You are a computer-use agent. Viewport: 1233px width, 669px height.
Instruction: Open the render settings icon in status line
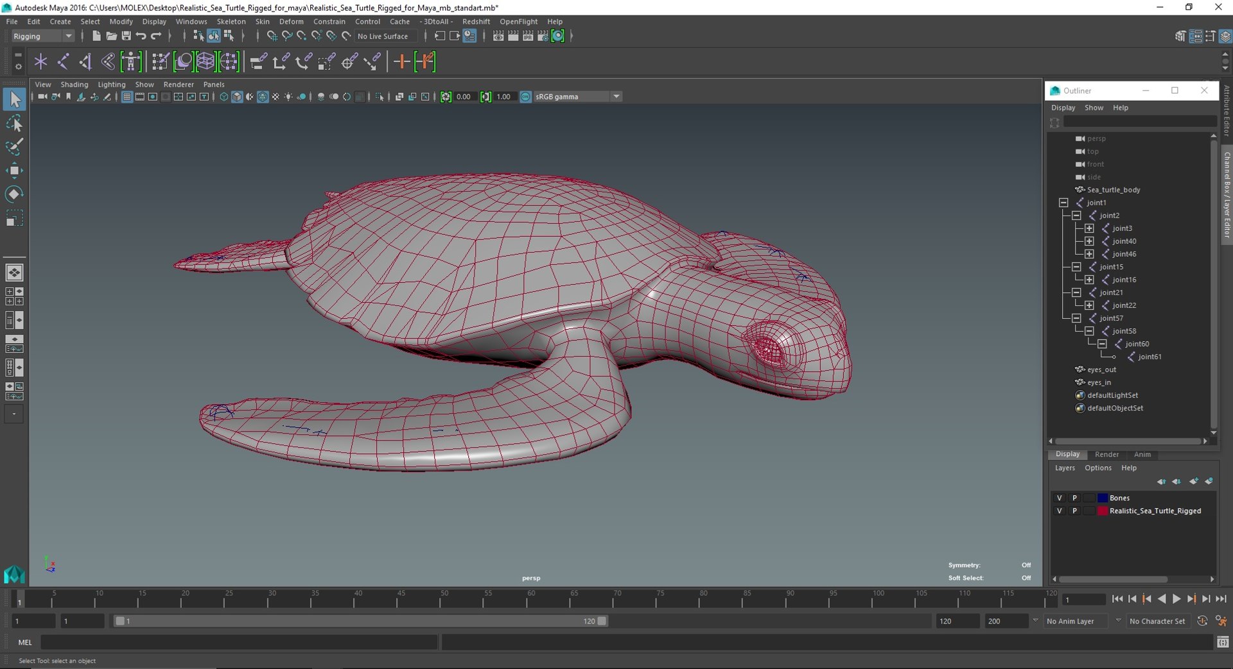(543, 36)
